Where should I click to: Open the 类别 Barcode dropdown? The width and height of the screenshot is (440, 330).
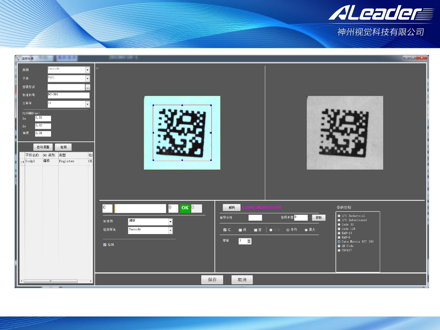87,70
